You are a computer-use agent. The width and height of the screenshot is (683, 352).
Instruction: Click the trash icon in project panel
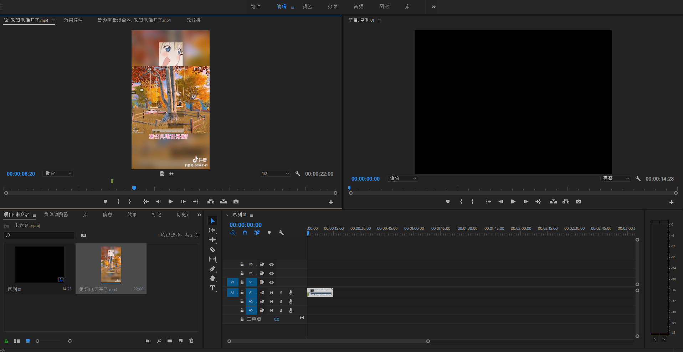tap(191, 341)
